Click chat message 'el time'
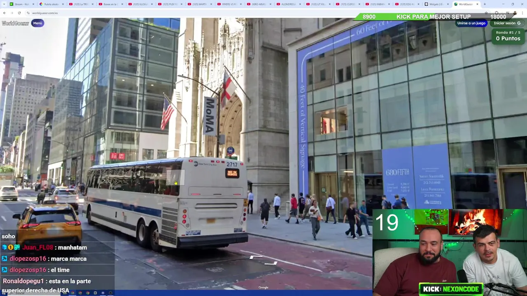The height and width of the screenshot is (296, 527). tap(59, 270)
